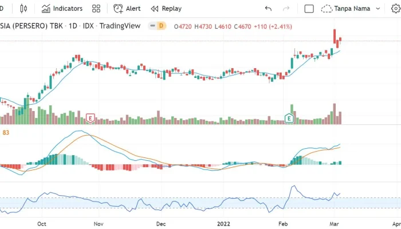The image size is (401, 229).
Task: Create a new Alert
Action: click(x=127, y=9)
